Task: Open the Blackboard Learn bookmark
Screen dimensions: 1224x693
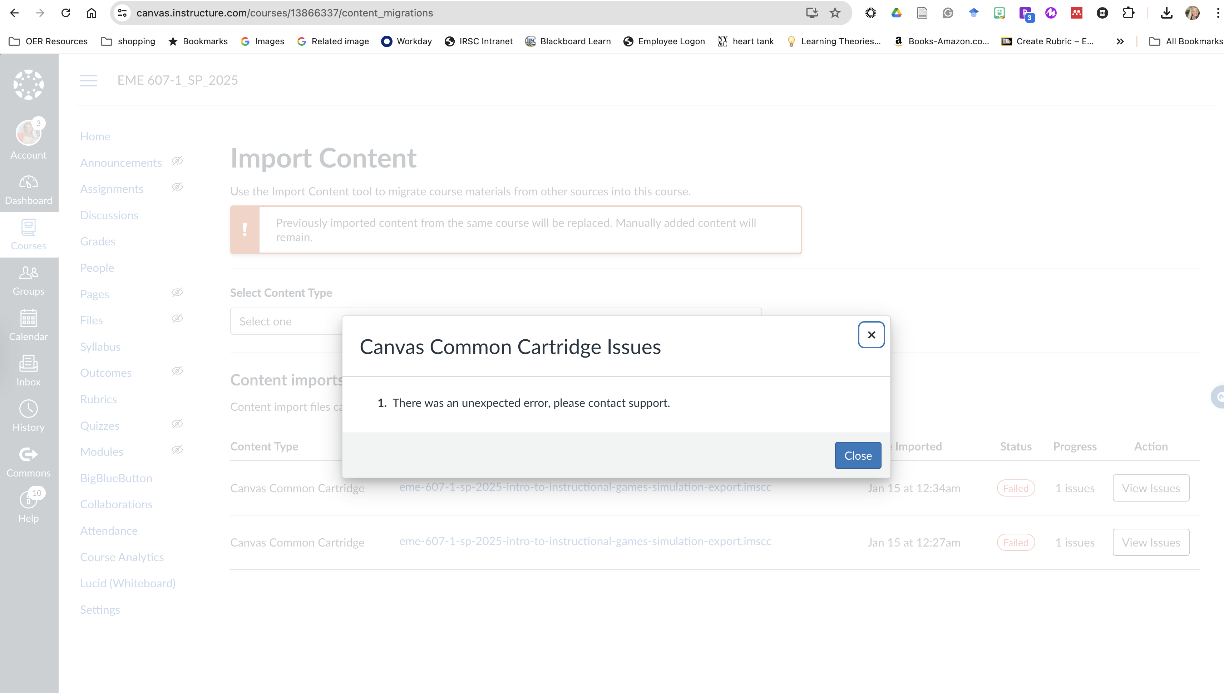Action: 567,41
